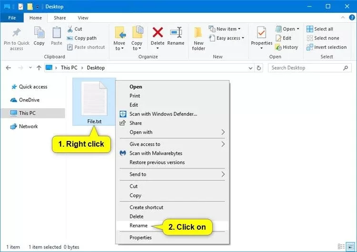Click This PC in the address bar

pos(69,68)
